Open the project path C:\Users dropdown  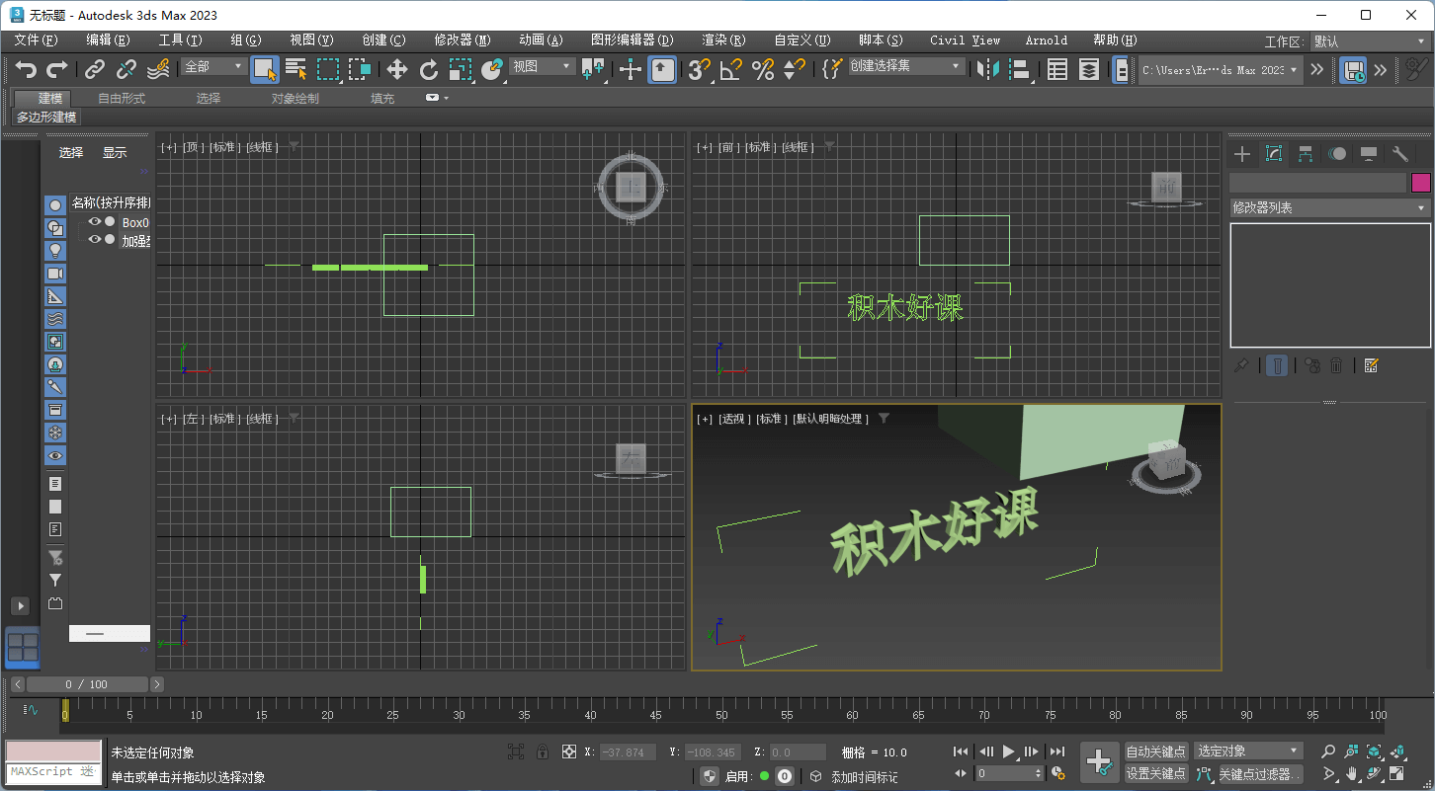pos(1220,70)
